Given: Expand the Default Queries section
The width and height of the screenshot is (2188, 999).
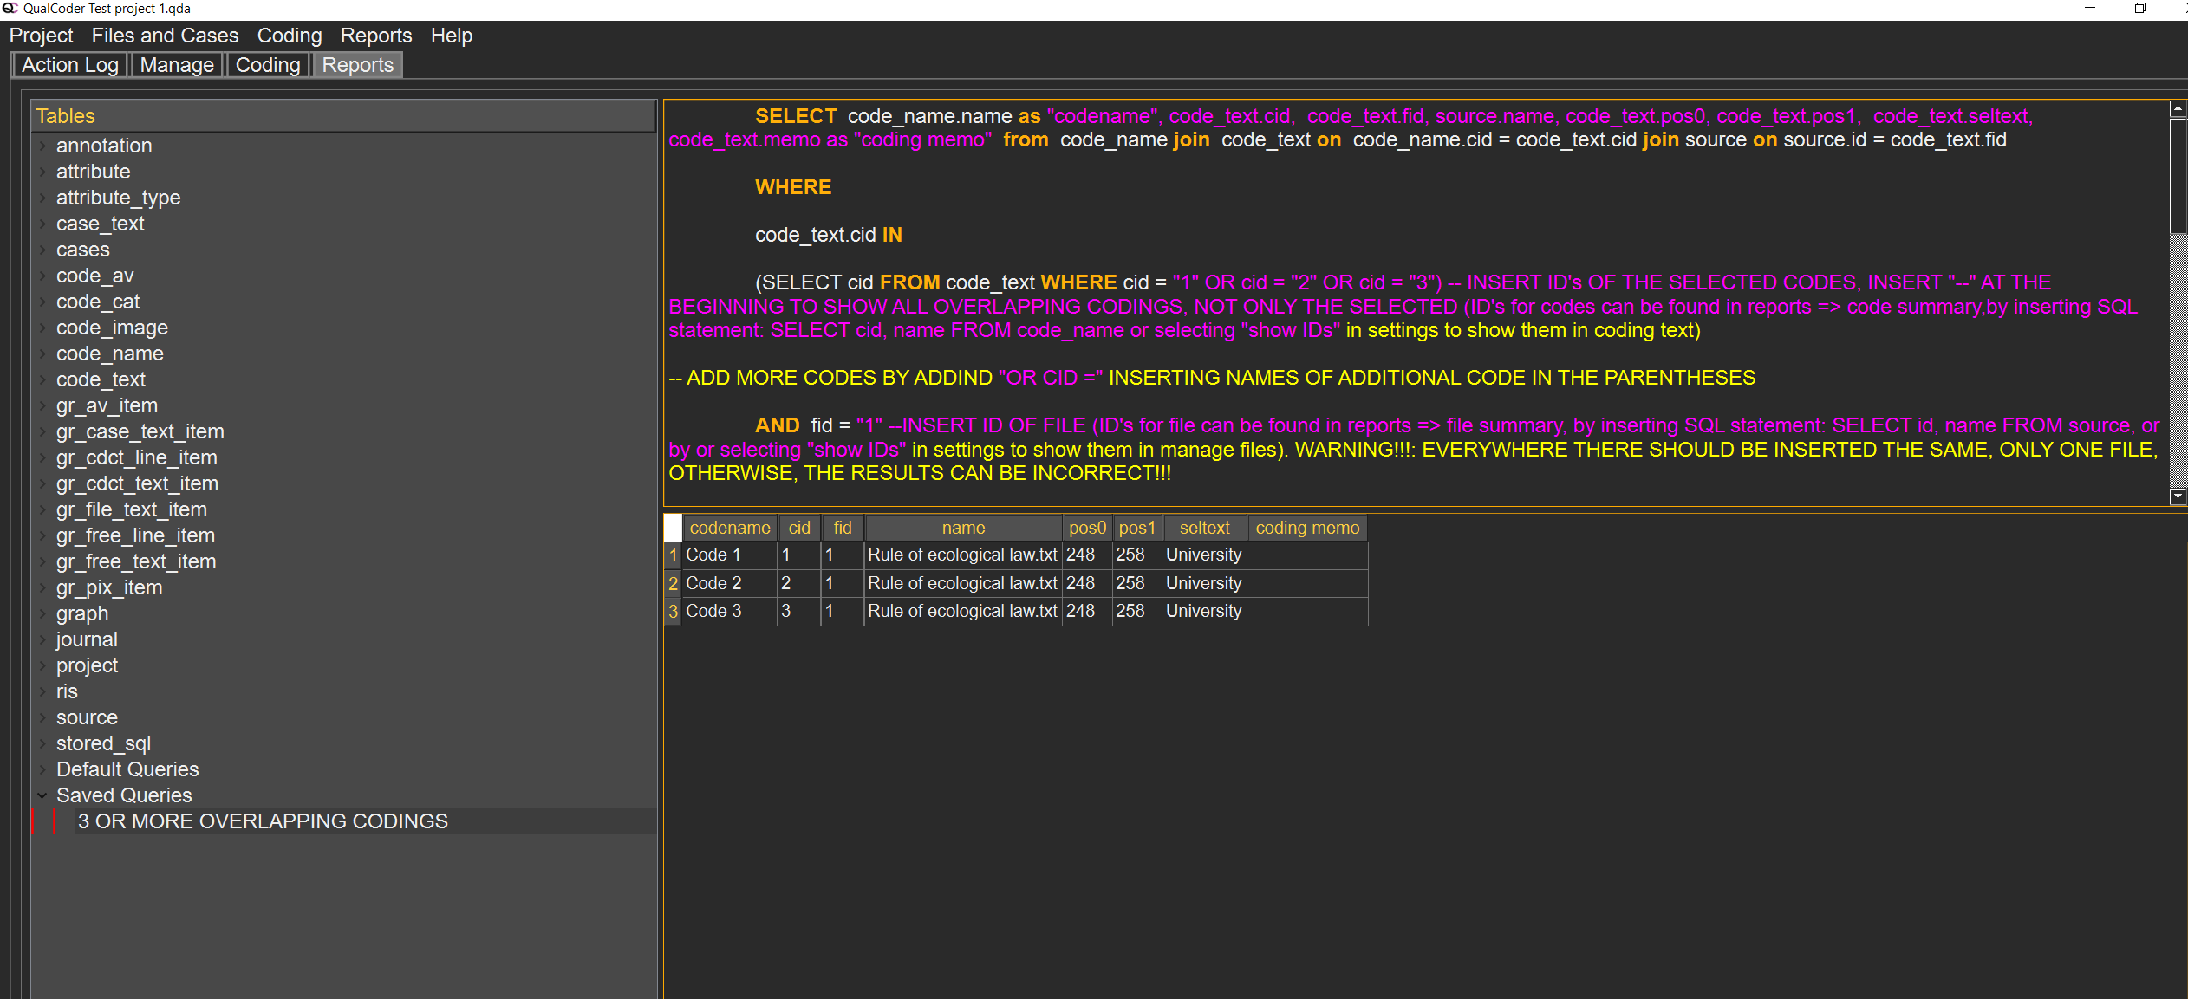Looking at the screenshot, I should click(42, 769).
